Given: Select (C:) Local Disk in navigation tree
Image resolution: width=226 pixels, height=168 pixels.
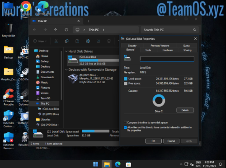Looking at the screenshot, I should click(x=48, y=109).
